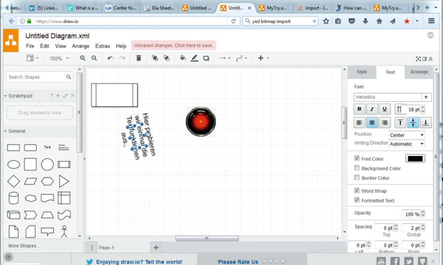Open the Edit menu
This screenshot has width=443, height=265.
[x=45, y=46]
